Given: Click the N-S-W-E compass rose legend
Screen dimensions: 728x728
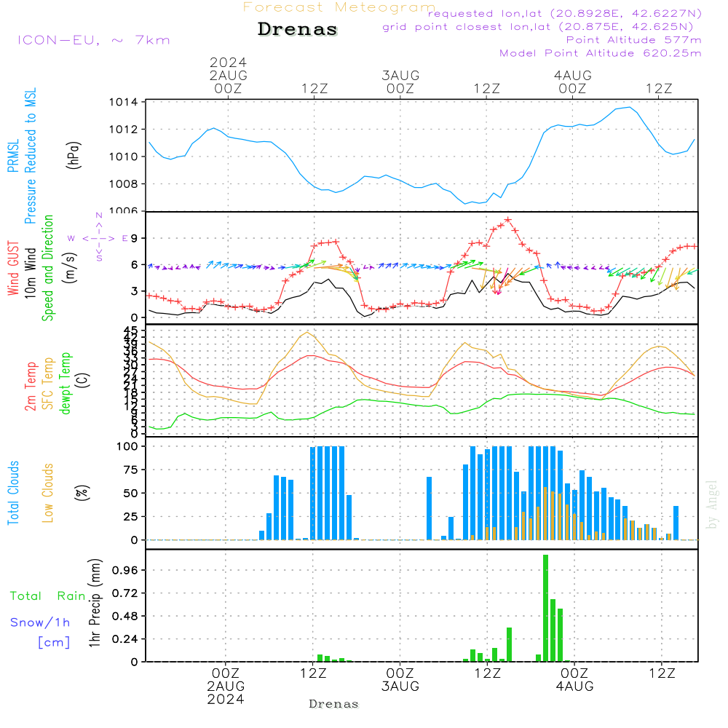Looking at the screenshot, I should pyautogui.click(x=99, y=238).
